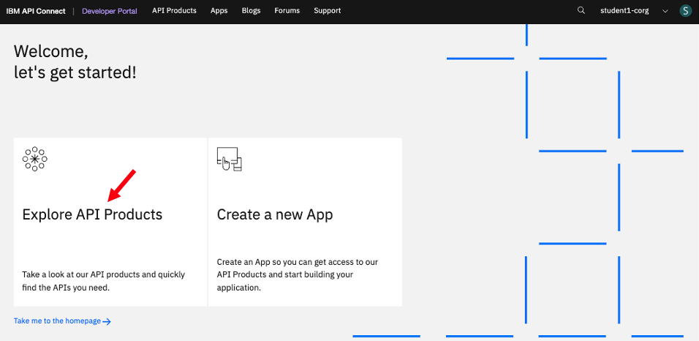The height and width of the screenshot is (341, 699).
Task: Click the Explore API Products card description
Action: click(103, 281)
